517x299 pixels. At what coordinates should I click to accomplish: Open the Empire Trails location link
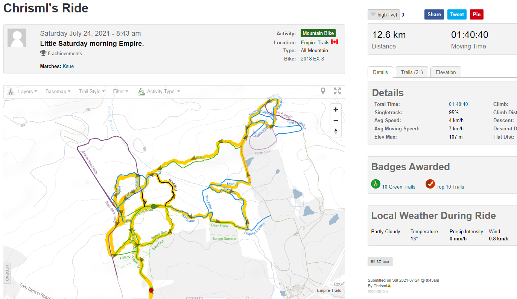point(315,42)
